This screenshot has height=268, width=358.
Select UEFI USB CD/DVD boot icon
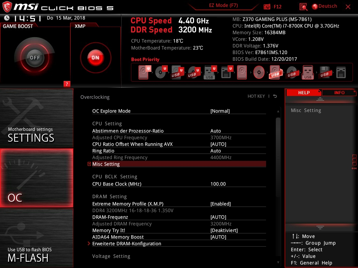pyautogui.click(x=194, y=72)
